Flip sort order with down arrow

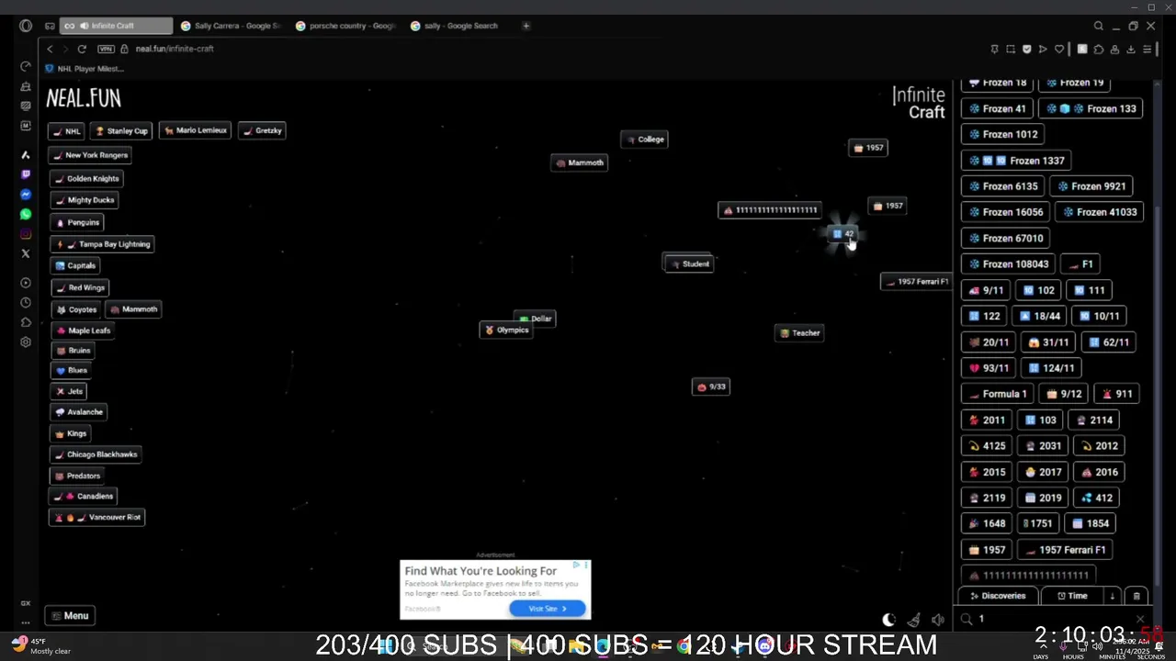1113,596
